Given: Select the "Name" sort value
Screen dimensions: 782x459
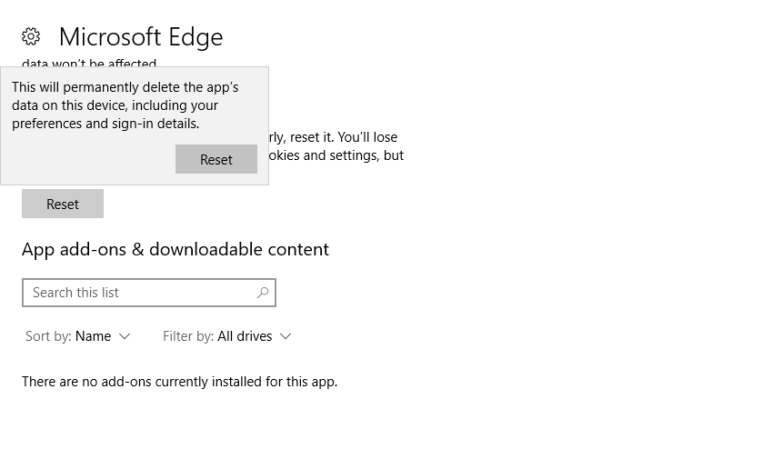Looking at the screenshot, I should (93, 336).
